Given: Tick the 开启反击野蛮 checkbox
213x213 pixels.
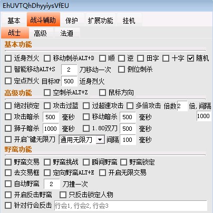Looking at the screenshot, I should [x=8, y=195].
